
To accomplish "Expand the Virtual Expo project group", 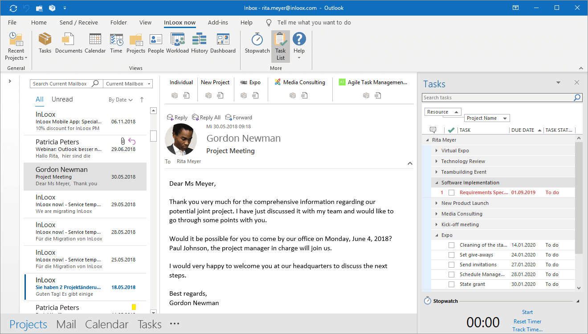I will 437,151.
